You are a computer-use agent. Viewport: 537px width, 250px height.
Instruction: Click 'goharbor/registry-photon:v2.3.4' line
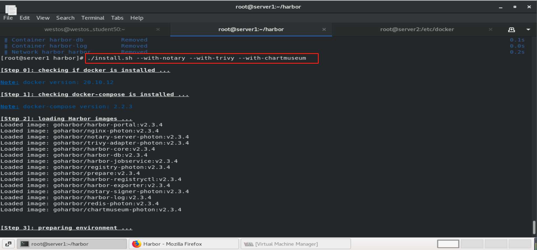[x=85, y=167]
